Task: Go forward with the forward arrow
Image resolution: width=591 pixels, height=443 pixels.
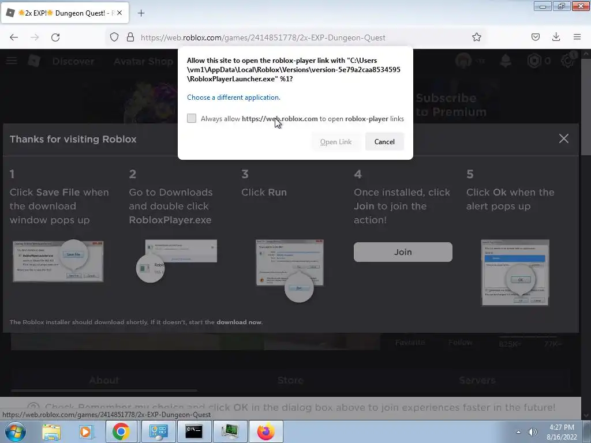Action: pos(35,37)
